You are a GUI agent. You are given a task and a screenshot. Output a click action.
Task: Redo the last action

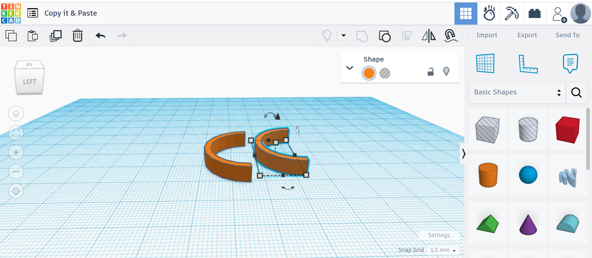122,36
